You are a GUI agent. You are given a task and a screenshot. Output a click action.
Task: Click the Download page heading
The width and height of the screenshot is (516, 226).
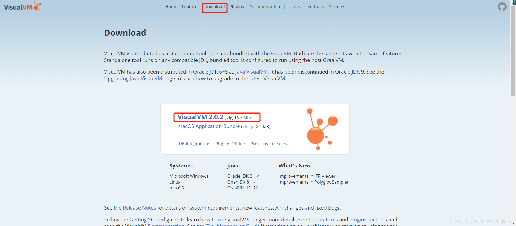pos(125,33)
